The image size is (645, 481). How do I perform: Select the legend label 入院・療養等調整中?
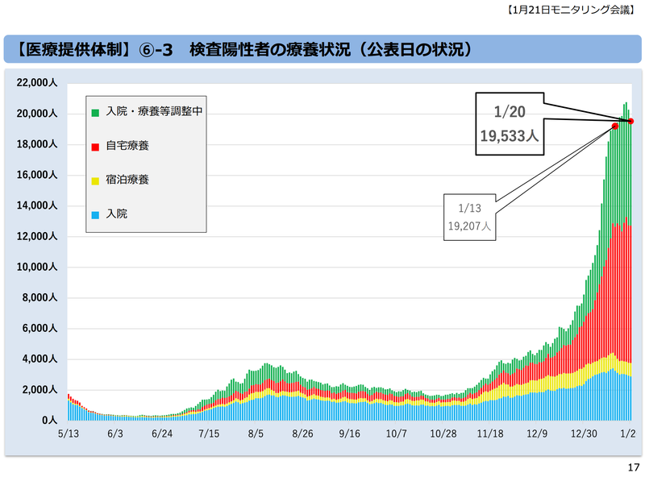pyautogui.click(x=154, y=111)
